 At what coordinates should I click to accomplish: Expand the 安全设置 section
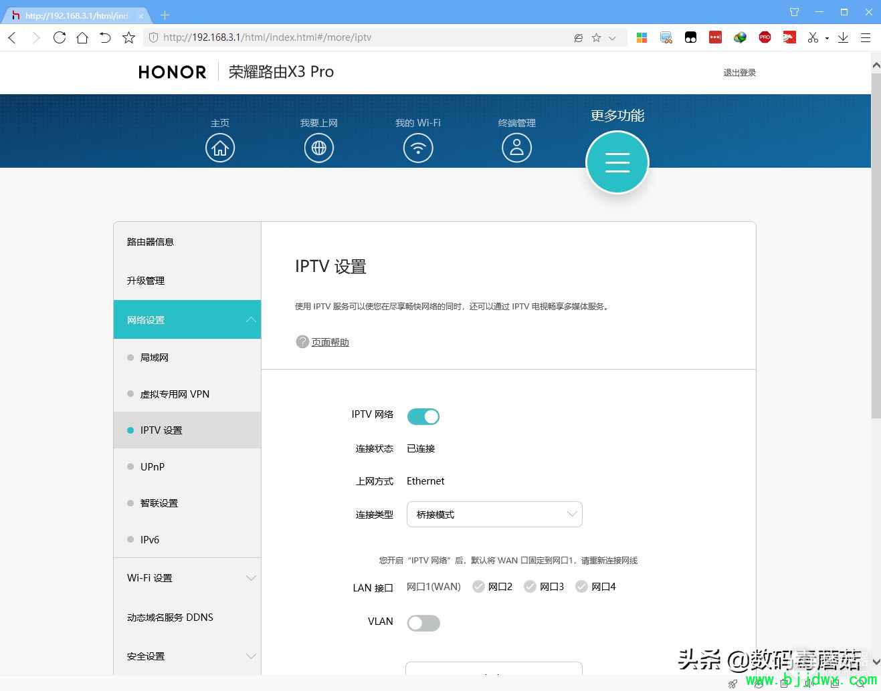187,656
